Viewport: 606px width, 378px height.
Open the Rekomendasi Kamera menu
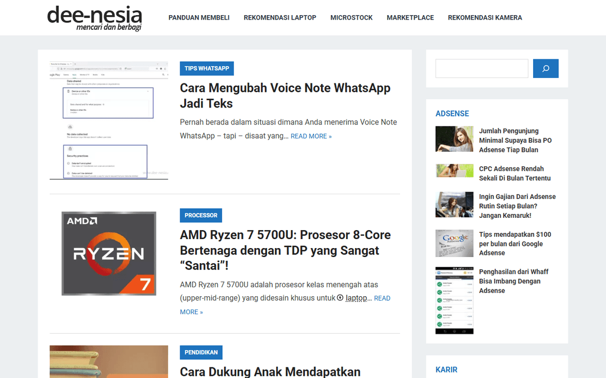(485, 18)
